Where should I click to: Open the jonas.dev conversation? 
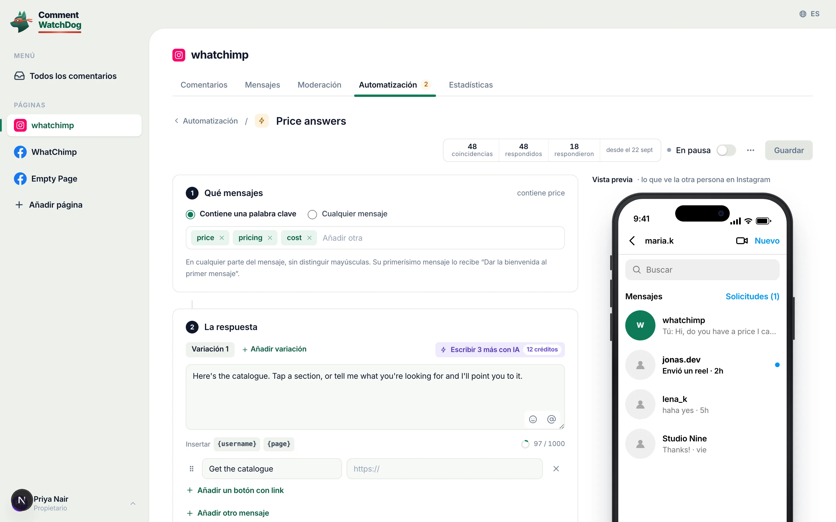click(x=702, y=365)
